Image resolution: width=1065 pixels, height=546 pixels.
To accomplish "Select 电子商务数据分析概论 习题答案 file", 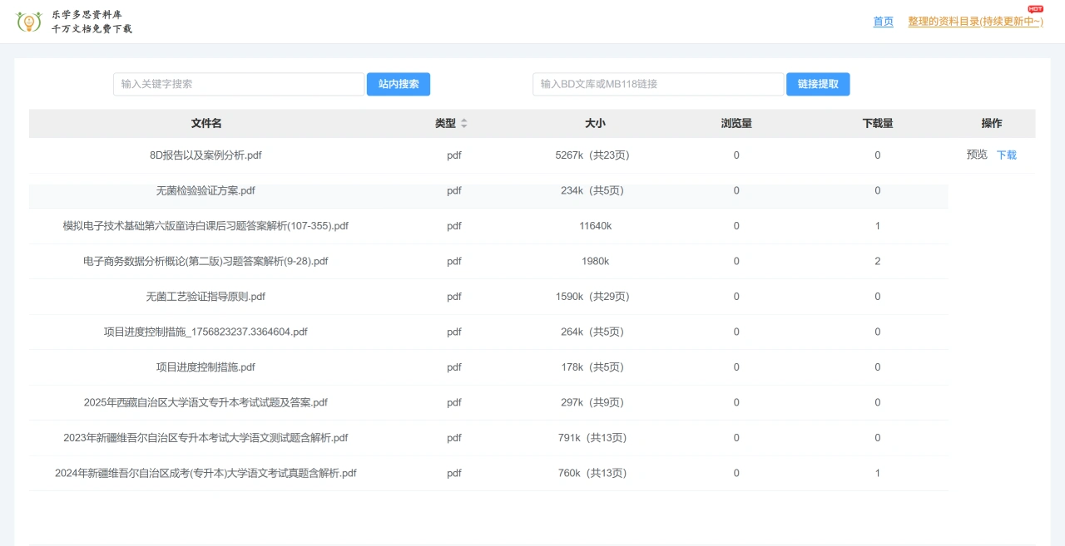I will coord(206,261).
